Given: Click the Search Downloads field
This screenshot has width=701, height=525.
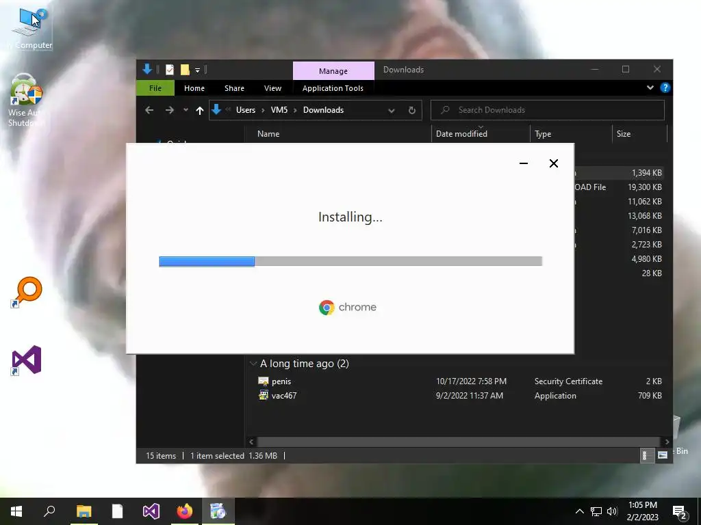Looking at the screenshot, I should [547, 110].
